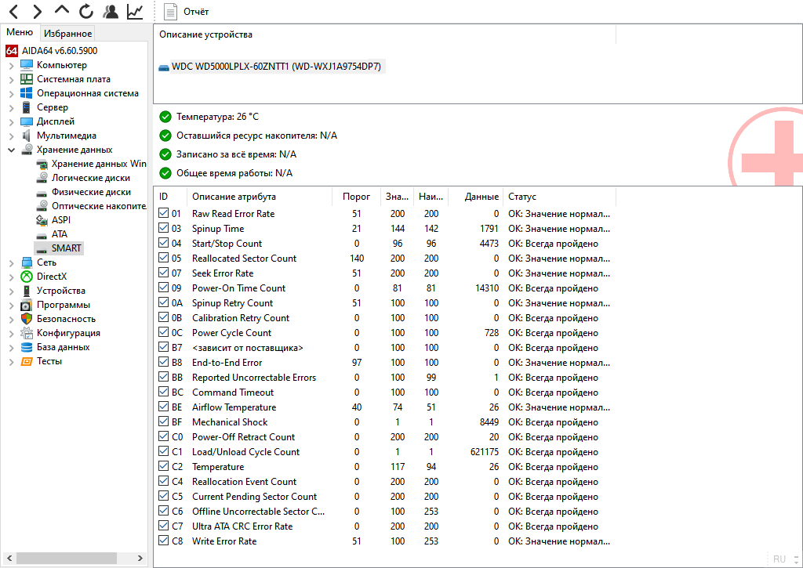The image size is (803, 568).
Task: Select the База данных database icon
Action: coord(26,347)
